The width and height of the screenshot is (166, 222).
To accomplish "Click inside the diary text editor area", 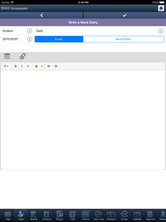I will point(83,120).
